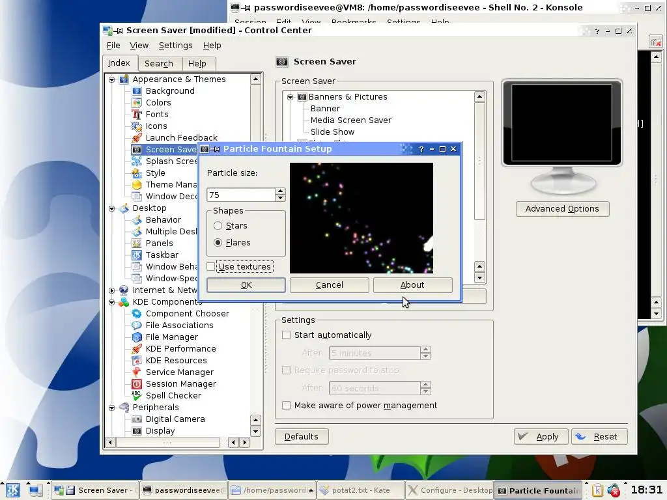Click the Background icon in the index tree
Viewport: 667px width, 500px height.
click(137, 91)
